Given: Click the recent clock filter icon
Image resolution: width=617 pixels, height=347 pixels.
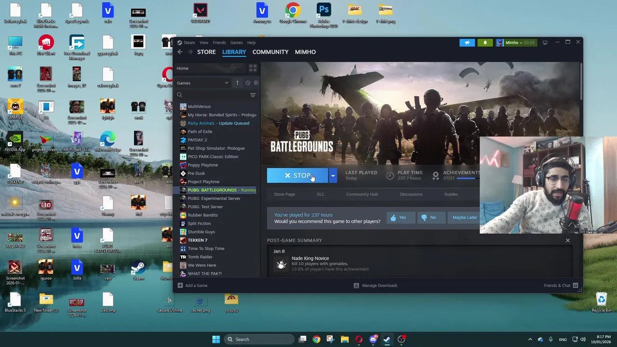Looking at the screenshot, I should pos(248,83).
